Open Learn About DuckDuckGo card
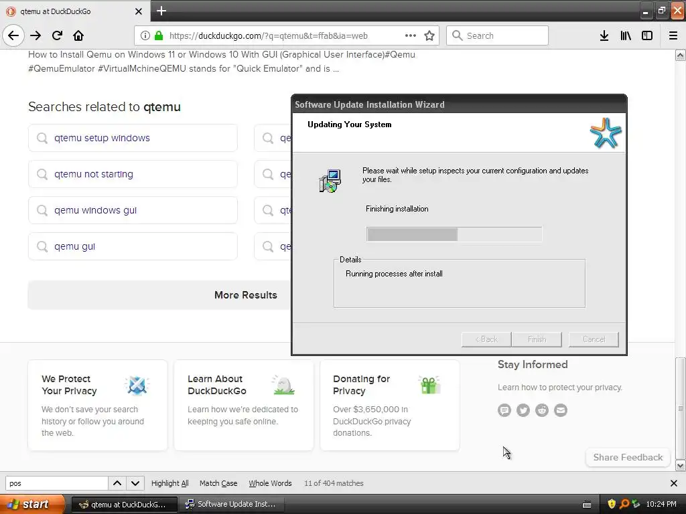The height and width of the screenshot is (514, 686). 244,405
